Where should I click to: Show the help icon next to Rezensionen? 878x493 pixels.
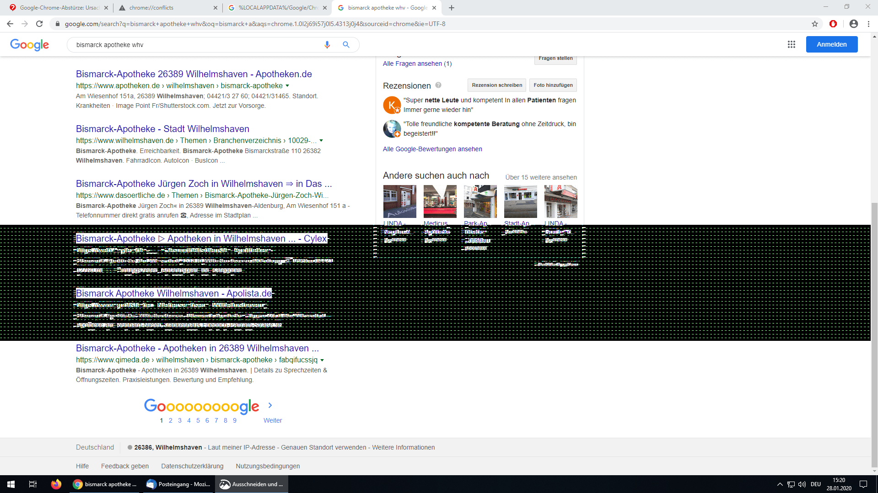438,85
